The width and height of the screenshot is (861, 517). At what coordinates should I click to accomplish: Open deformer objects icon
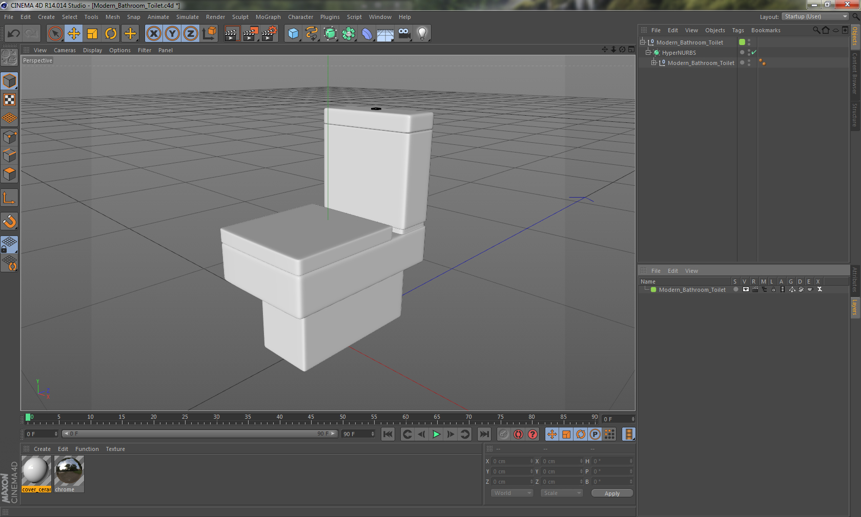pyautogui.click(x=367, y=34)
